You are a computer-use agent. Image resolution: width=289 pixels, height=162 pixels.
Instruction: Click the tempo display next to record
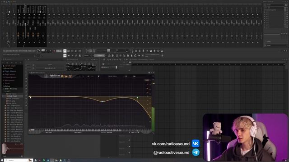click(59, 51)
